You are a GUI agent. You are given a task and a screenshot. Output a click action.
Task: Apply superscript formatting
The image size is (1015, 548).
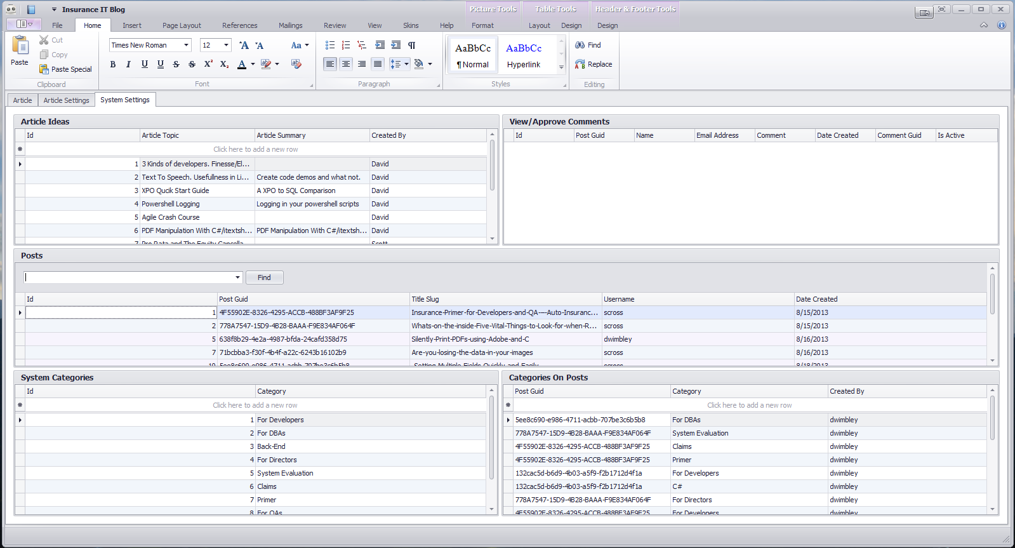point(208,64)
